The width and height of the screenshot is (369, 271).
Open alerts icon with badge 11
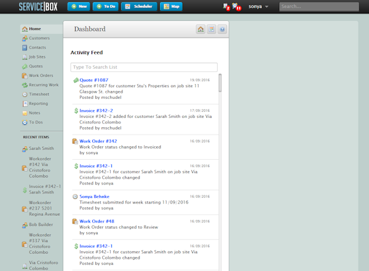(x=237, y=7)
